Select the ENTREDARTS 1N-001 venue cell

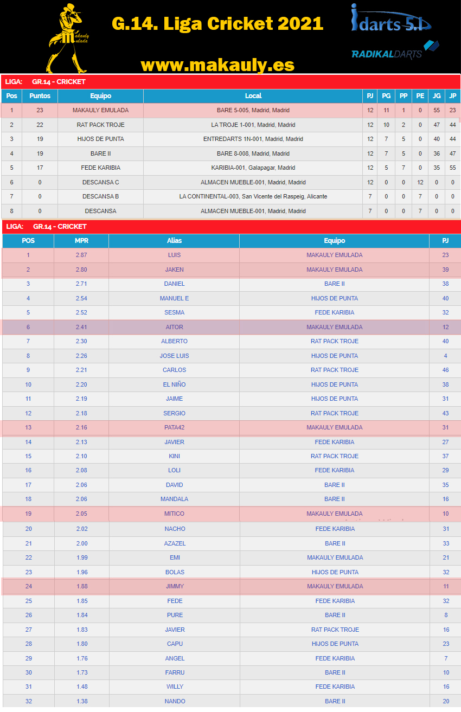click(253, 139)
